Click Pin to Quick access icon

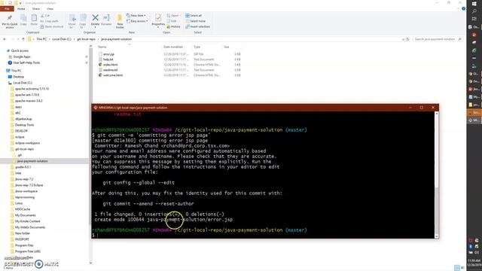(x=10, y=18)
